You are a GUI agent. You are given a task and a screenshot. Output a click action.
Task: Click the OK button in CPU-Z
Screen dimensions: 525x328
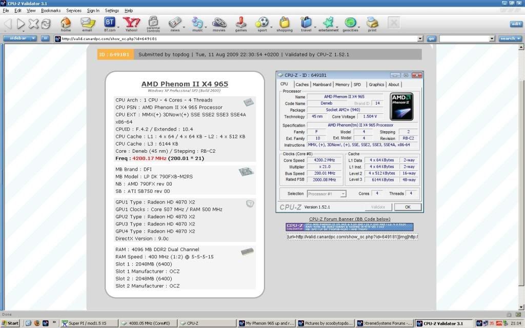(408, 207)
